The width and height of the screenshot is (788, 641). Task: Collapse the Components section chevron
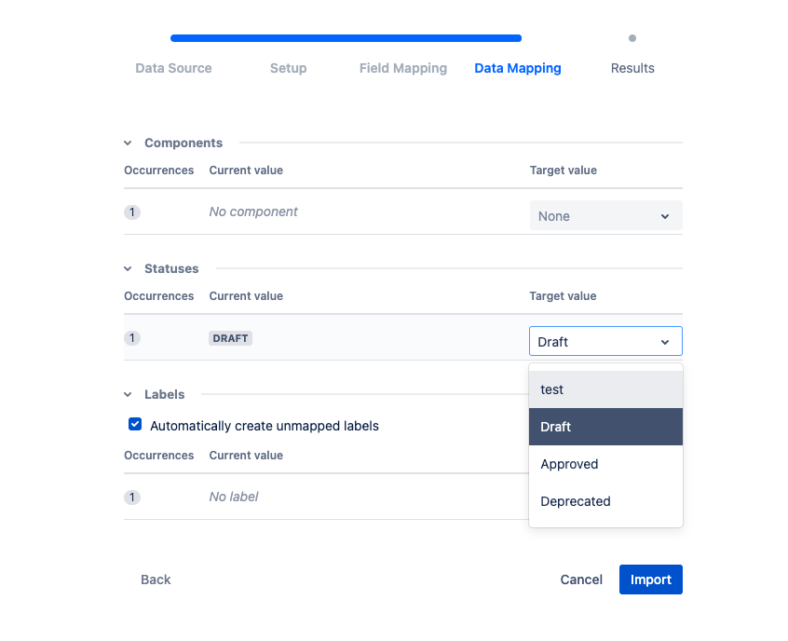coord(129,143)
